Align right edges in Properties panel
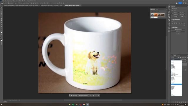The width and height of the screenshot is (188, 106). 177,23
